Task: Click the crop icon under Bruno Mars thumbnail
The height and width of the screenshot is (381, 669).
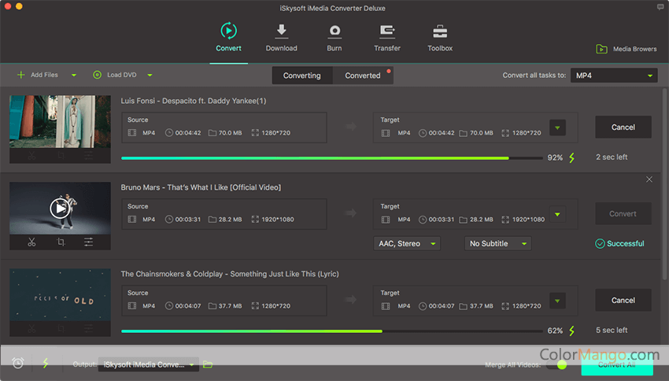Action: coord(61,242)
